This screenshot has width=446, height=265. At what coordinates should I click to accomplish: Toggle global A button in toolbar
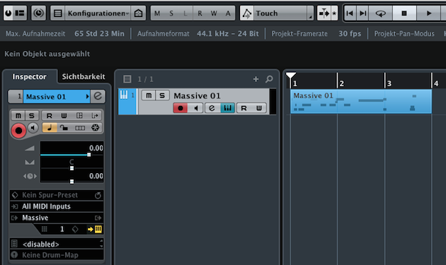click(x=228, y=13)
